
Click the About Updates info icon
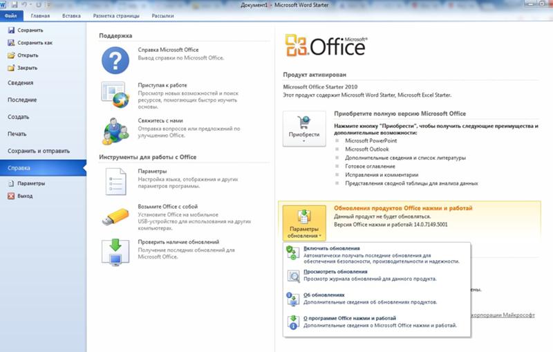point(292,299)
